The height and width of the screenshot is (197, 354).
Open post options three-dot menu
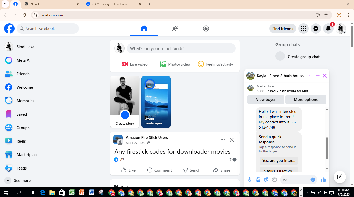pos(223,140)
